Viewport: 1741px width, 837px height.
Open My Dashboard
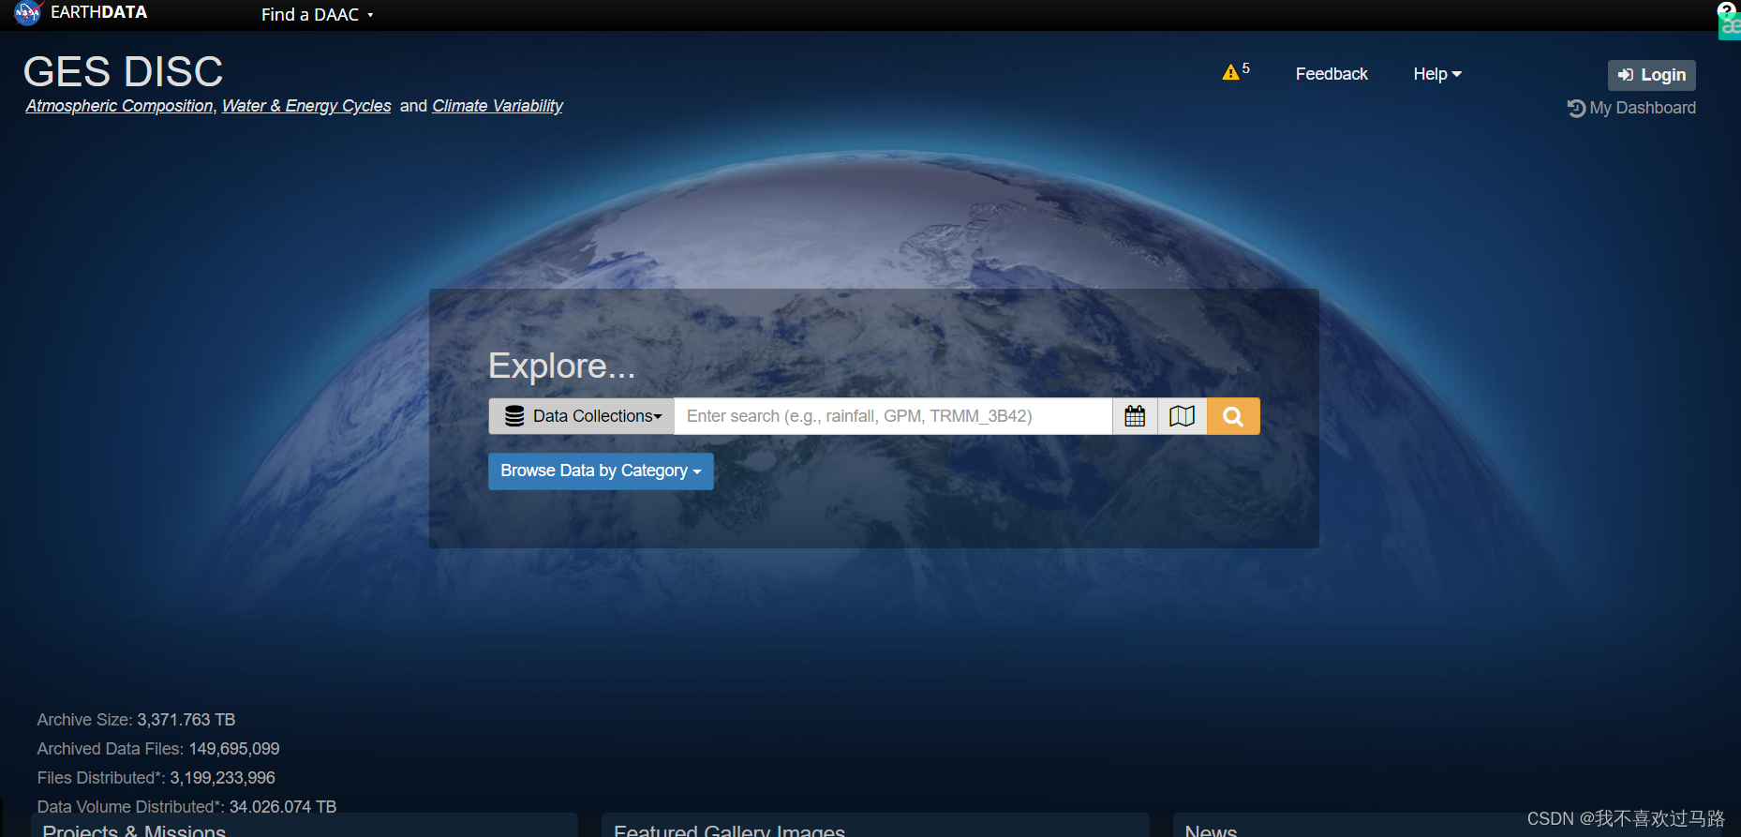click(1642, 108)
